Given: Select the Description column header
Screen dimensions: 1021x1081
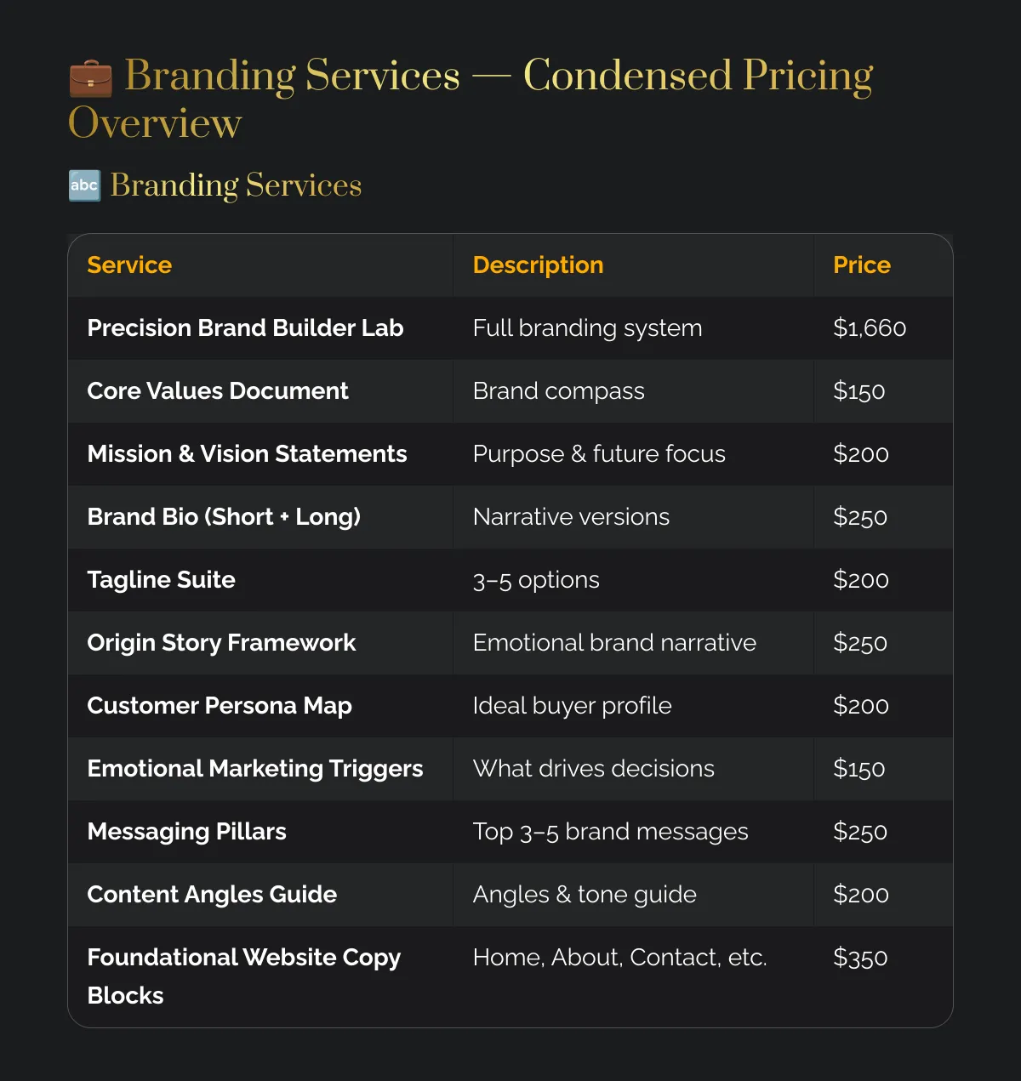Looking at the screenshot, I should 538,265.
